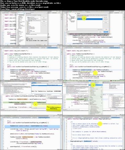The image size is (125, 150).
Task: Open thumbnail with blue highlighted mock(TodoService.class) line
Action: pyautogui.click(x=31, y=133)
